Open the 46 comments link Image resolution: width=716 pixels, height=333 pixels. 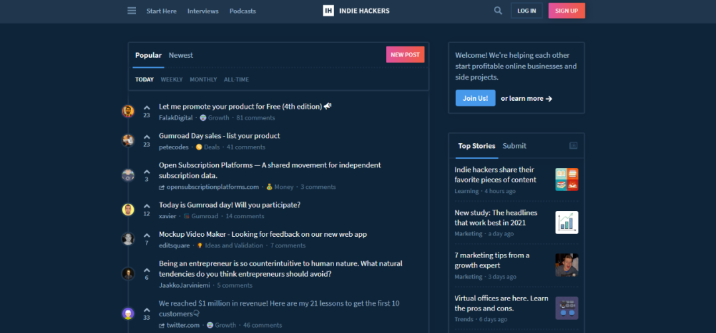[x=263, y=325]
